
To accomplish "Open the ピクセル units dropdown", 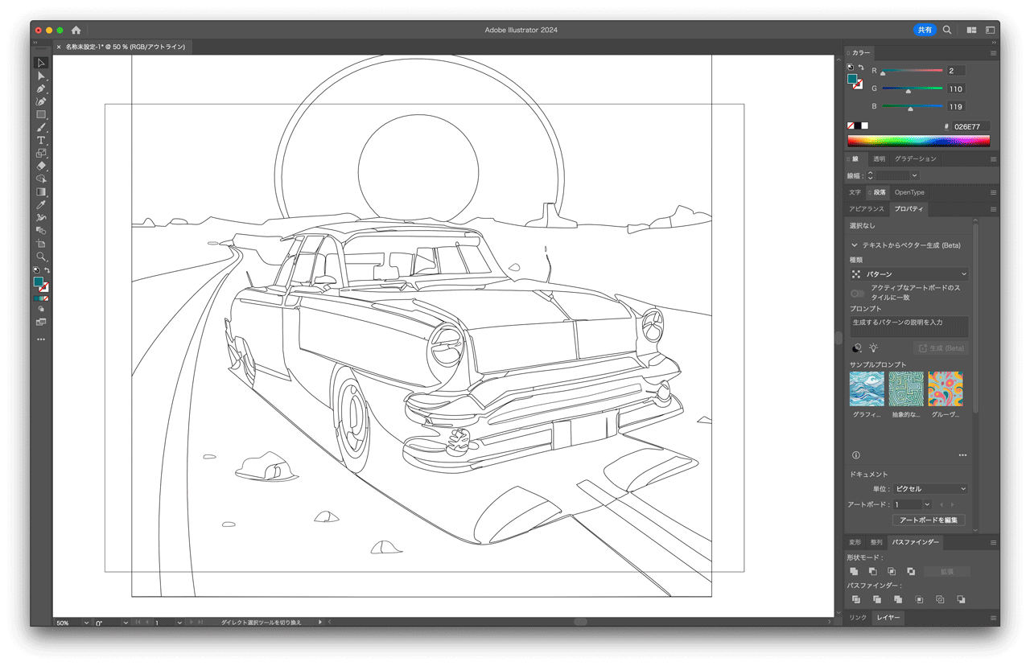I will pyautogui.click(x=930, y=489).
